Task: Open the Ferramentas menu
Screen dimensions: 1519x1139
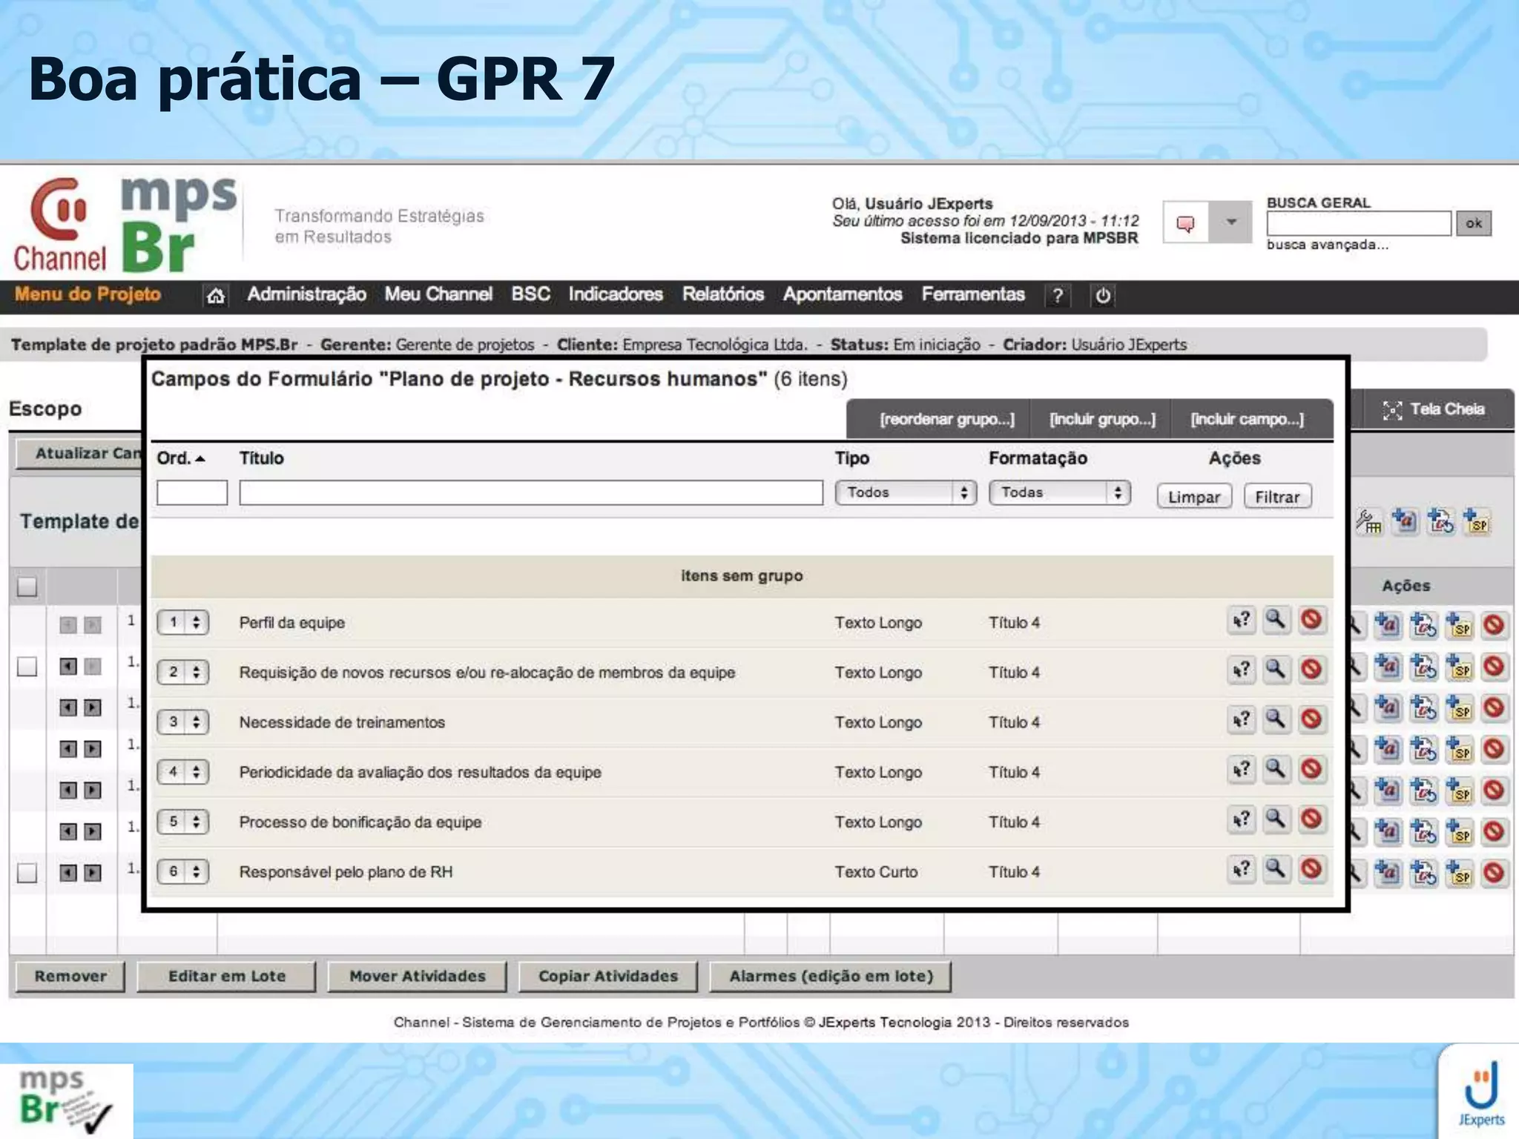Action: click(x=973, y=294)
